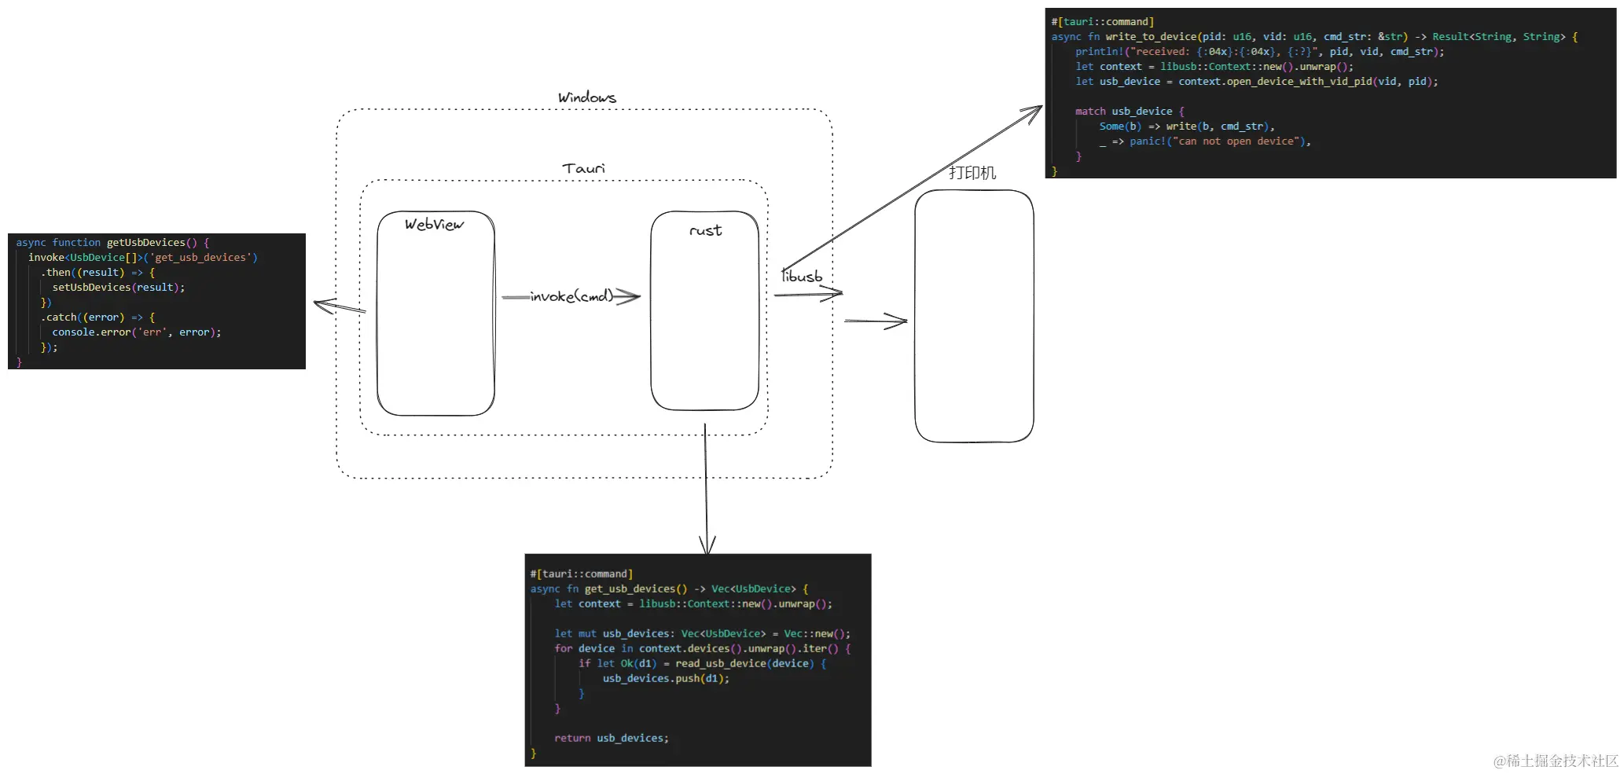This screenshot has height=774, width=1624.
Task: Click the line "async function getUsbDevices() {"
Action: click(112, 243)
